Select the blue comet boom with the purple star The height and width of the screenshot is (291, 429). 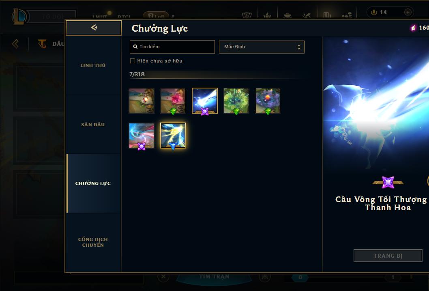pos(205,101)
